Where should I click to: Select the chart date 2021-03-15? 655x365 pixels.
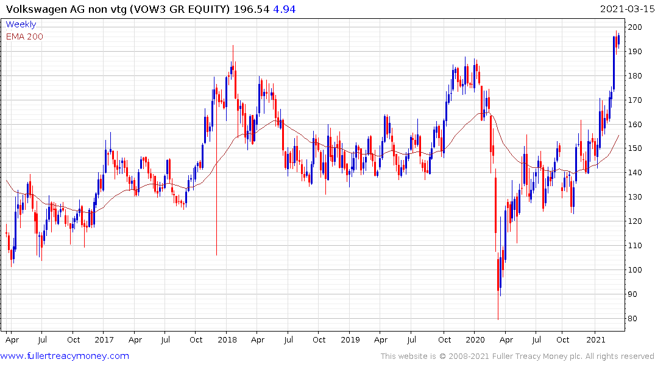point(626,9)
